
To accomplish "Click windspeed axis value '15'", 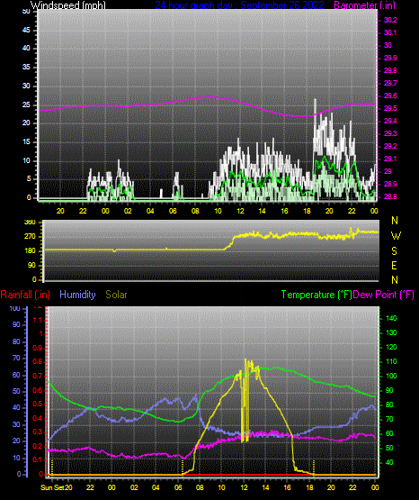I will [x=26, y=142].
